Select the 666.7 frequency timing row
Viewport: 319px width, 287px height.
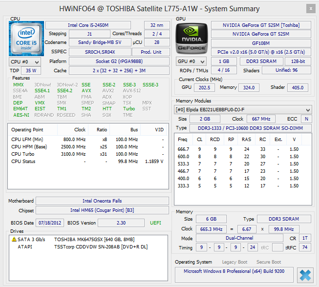click(243, 149)
